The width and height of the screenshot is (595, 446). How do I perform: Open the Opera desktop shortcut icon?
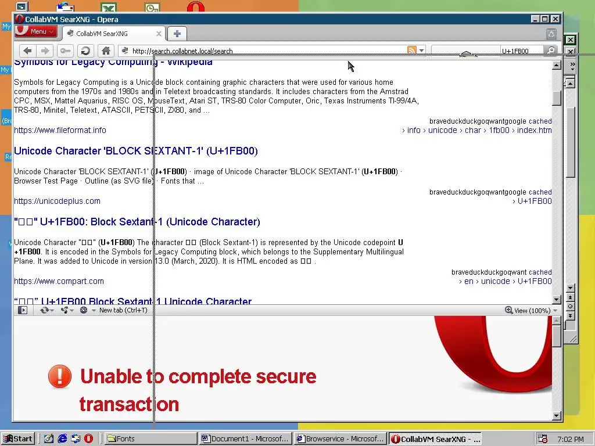(196, 7)
